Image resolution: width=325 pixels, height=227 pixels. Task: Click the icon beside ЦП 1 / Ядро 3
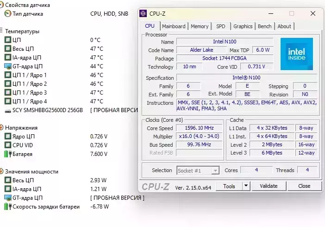[8, 93]
